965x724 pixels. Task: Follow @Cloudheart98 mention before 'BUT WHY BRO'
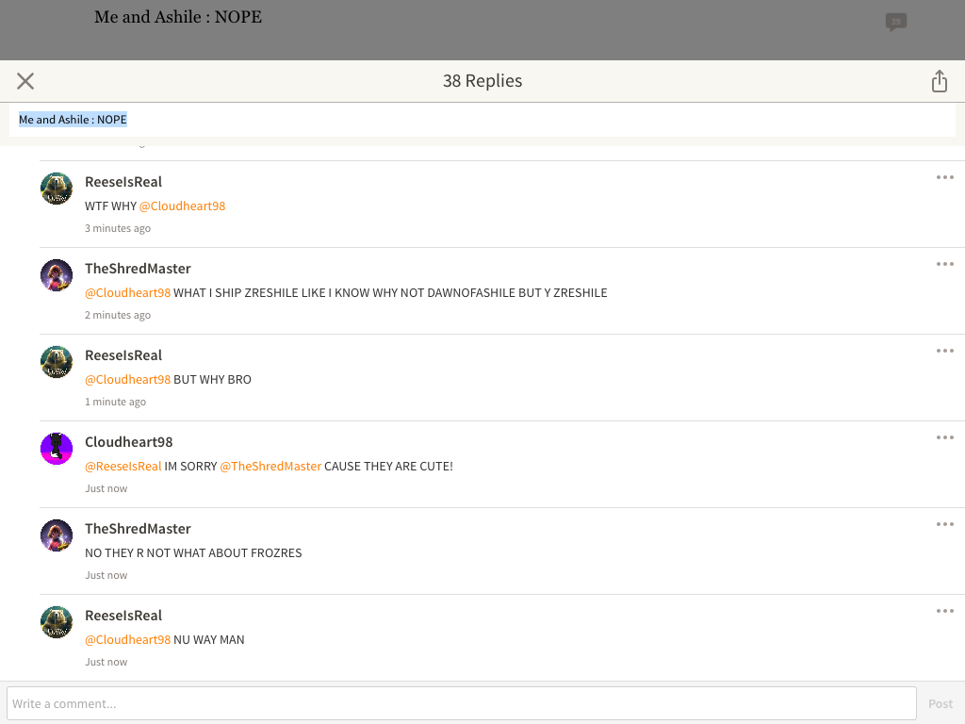pyautogui.click(x=127, y=380)
